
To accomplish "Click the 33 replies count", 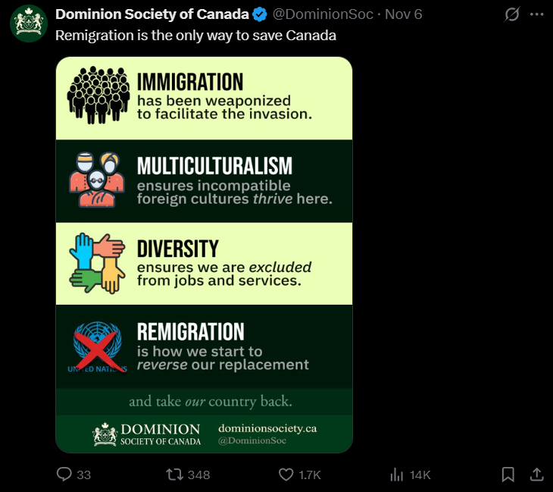I will click(84, 475).
